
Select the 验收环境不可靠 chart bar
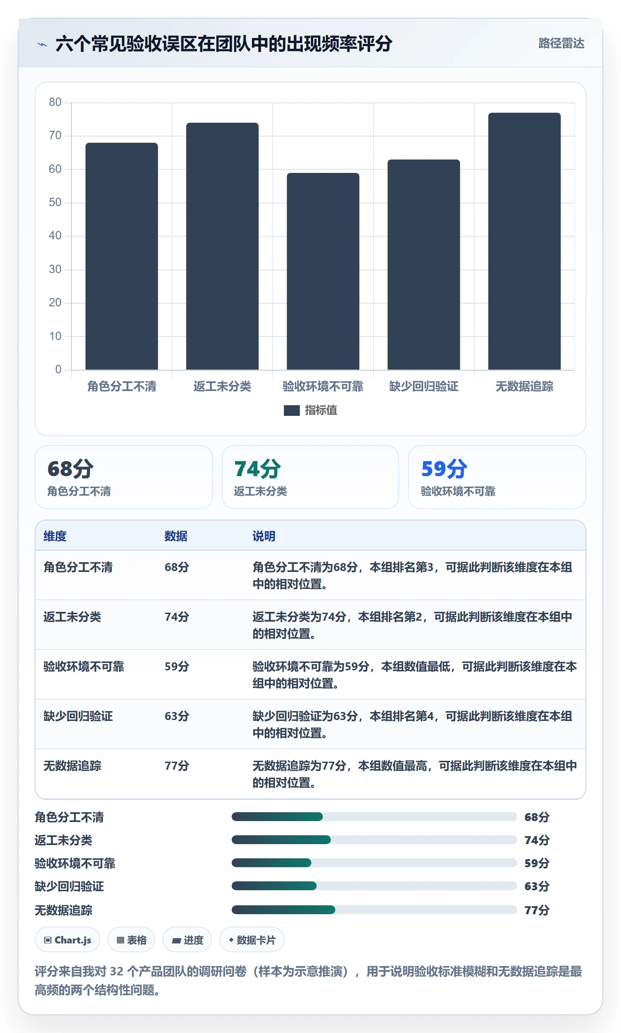pyautogui.click(x=323, y=271)
